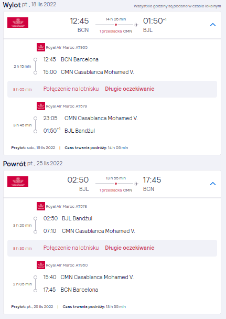Click the small airline logo beside AT578
This screenshot has height=319, width=226.
point(41,206)
